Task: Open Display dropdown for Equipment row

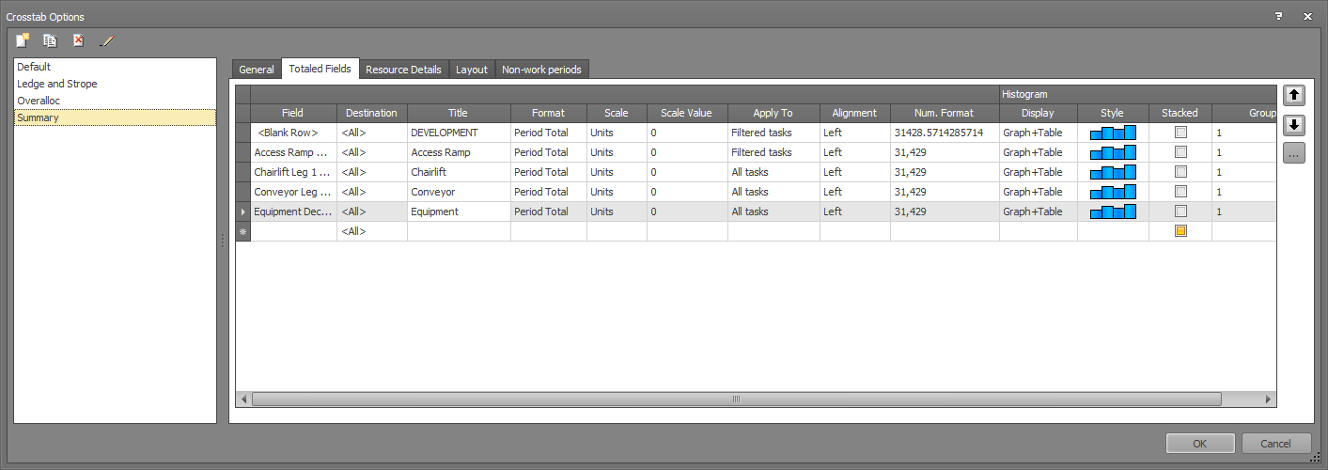Action: coord(1038,211)
